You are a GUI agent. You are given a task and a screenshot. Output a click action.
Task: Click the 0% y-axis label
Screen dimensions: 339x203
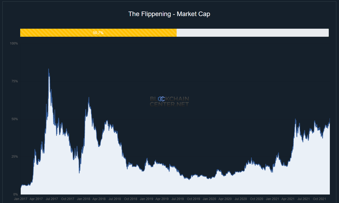[x=15, y=194]
